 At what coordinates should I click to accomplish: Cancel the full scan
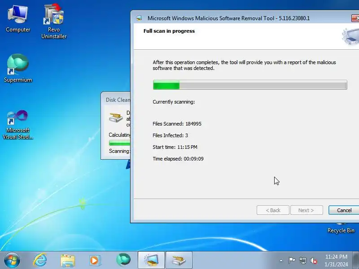tap(344, 210)
